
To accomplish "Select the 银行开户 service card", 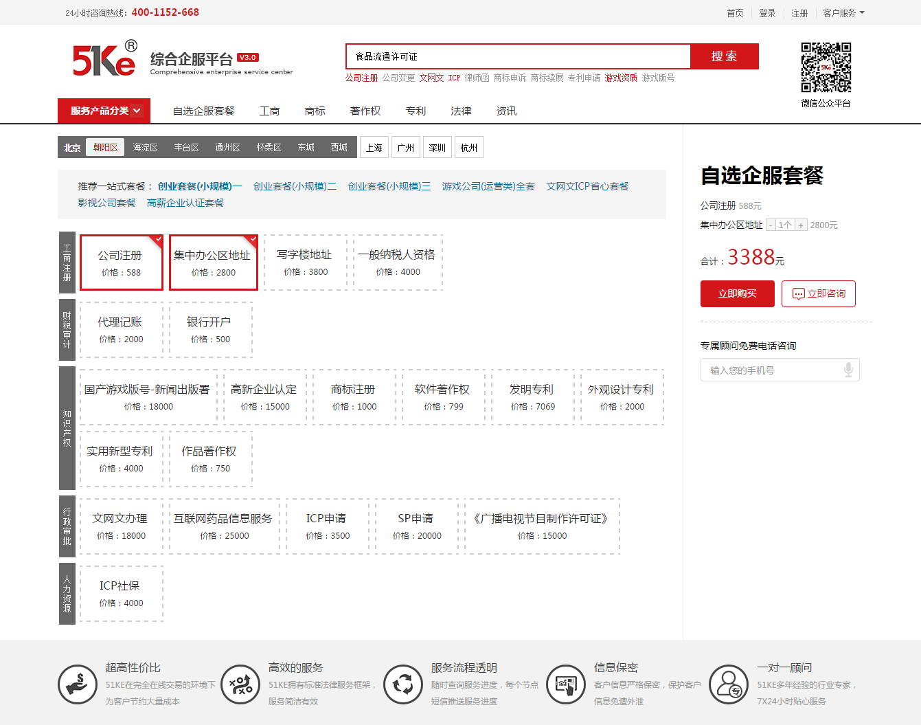I will pyautogui.click(x=211, y=330).
